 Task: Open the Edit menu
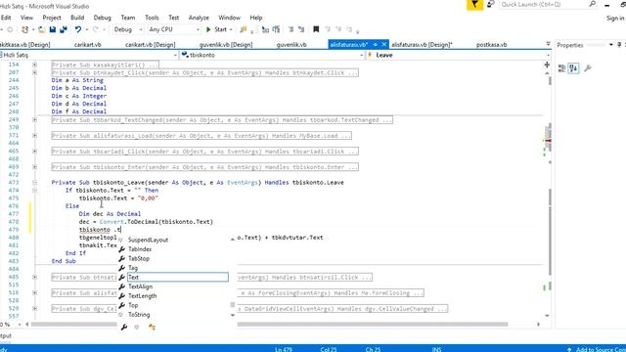click(6, 18)
